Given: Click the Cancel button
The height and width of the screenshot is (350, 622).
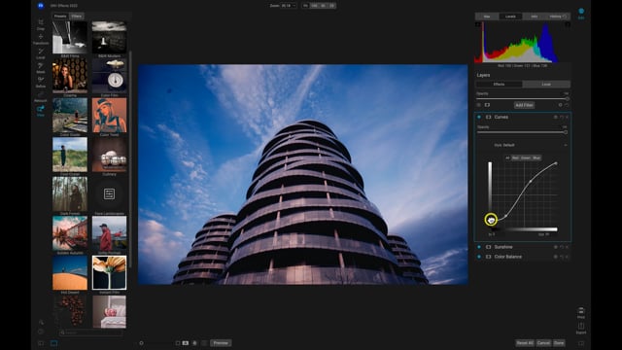Looking at the screenshot, I should pos(543,343).
